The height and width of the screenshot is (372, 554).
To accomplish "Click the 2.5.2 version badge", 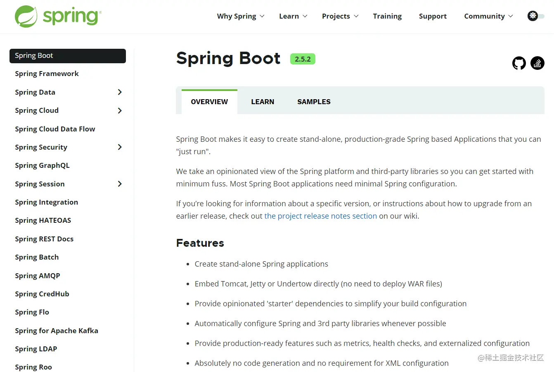I will (303, 59).
